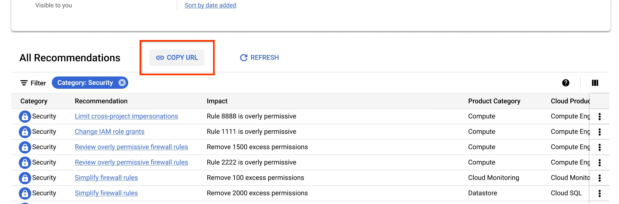Select the 'Rule 1111 is overly permissive' cell
619x204 pixels.
[x=251, y=132]
